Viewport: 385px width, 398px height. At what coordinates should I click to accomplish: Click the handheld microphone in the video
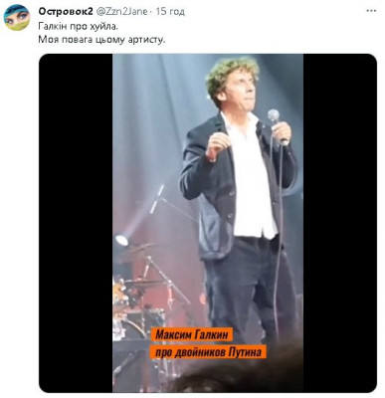(277, 124)
